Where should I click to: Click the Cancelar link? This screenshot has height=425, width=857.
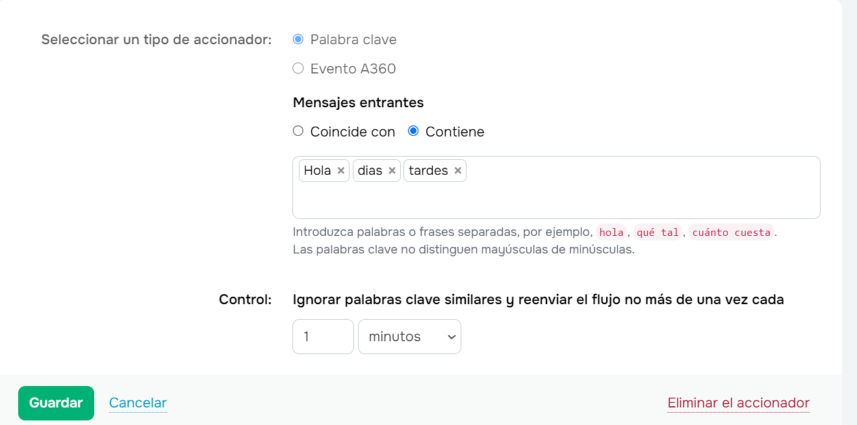pyautogui.click(x=138, y=403)
